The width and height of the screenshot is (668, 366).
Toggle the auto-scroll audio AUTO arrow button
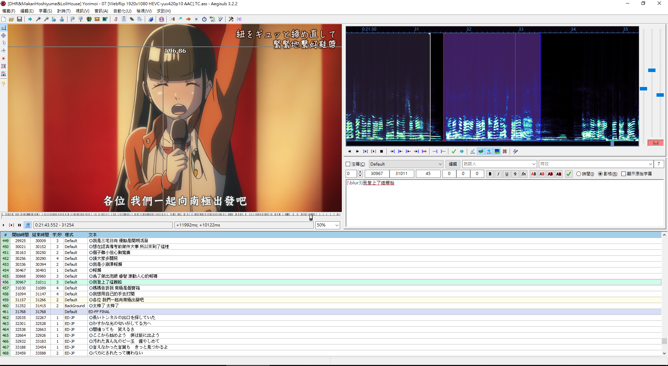point(489,151)
